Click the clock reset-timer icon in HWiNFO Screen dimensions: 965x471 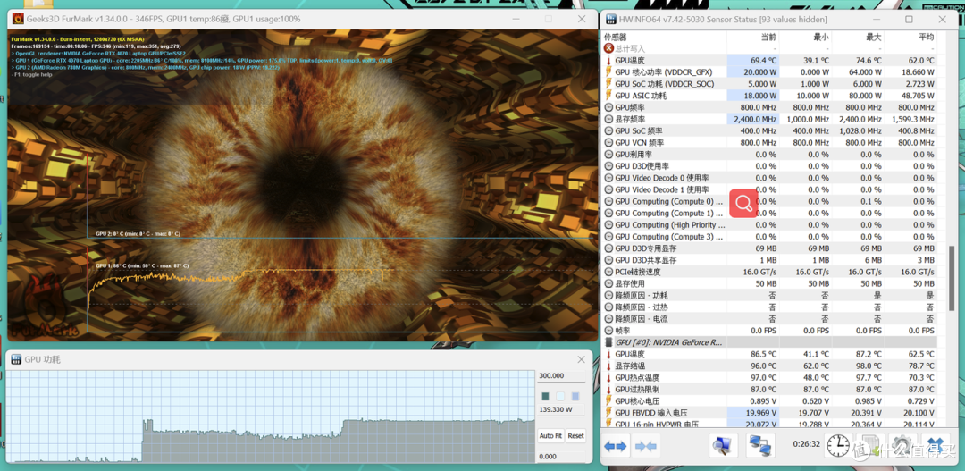[837, 446]
